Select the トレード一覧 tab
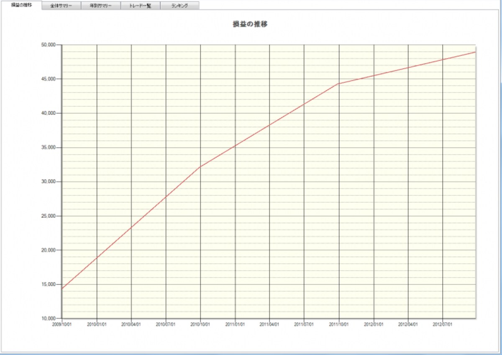The width and height of the screenshot is (502, 355). [140, 6]
